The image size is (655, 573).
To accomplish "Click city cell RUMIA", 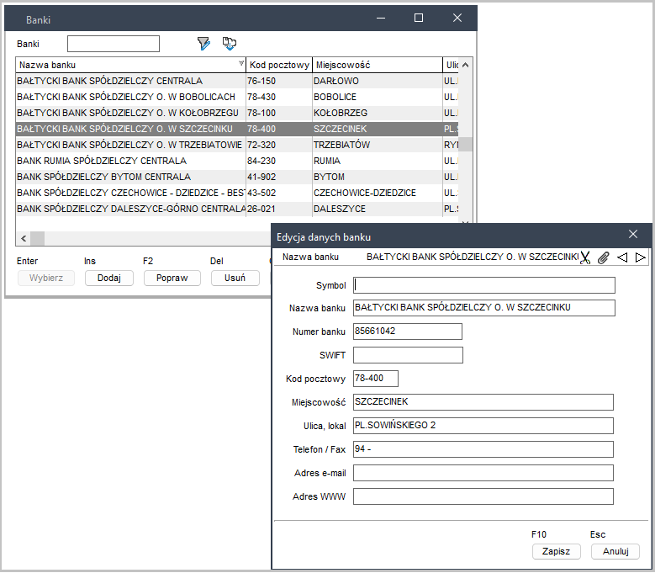I will (378, 161).
